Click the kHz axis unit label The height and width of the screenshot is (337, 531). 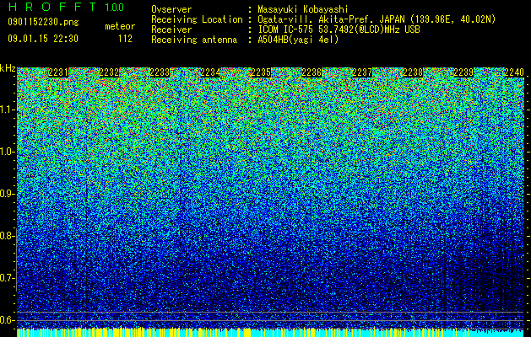coord(8,68)
